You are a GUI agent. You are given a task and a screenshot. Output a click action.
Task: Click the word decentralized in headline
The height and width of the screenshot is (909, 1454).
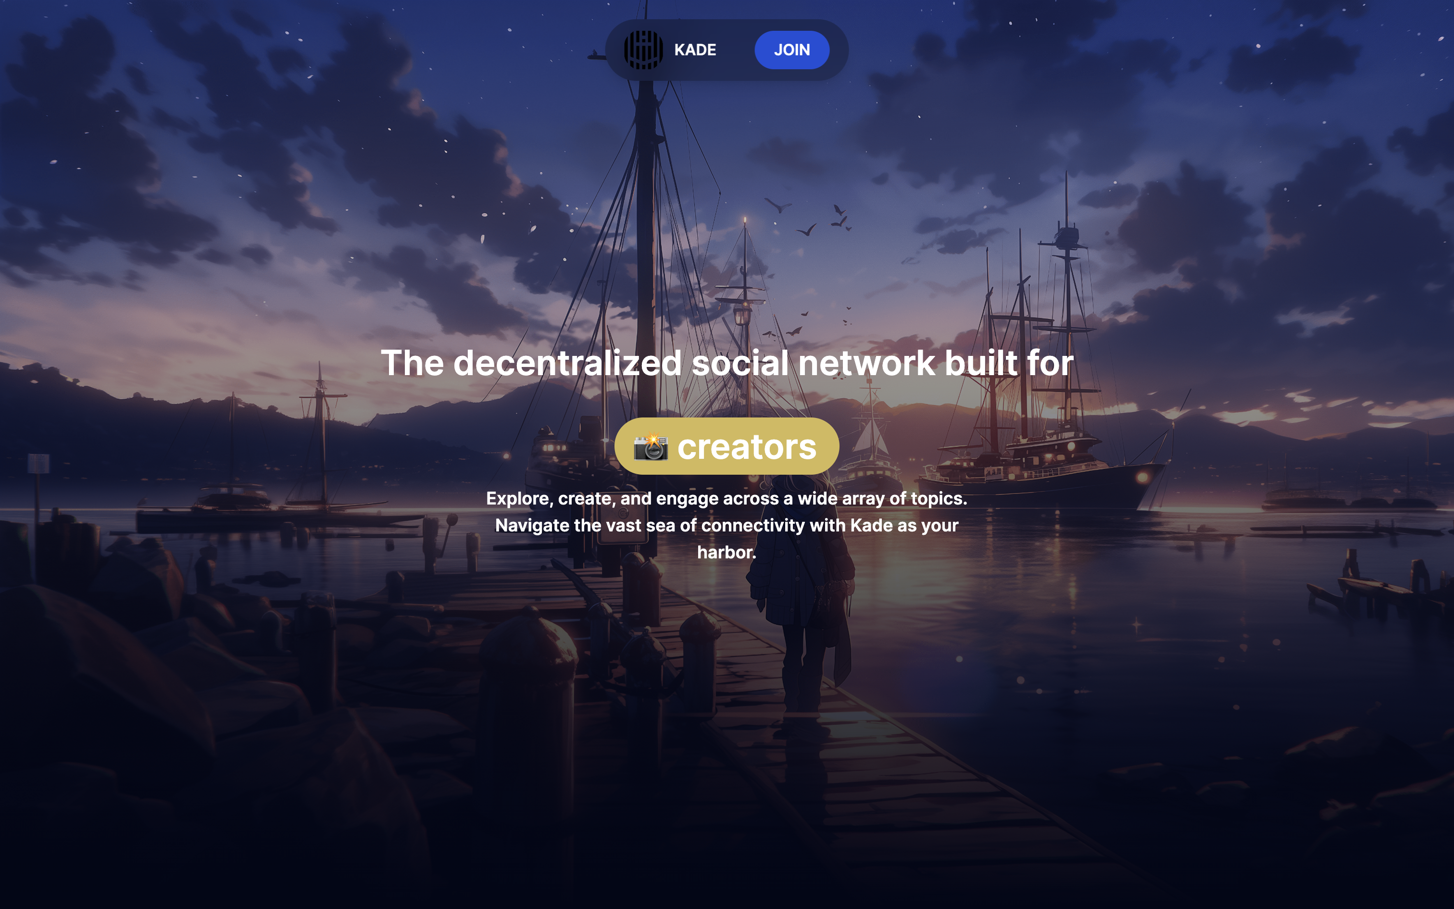click(x=567, y=363)
